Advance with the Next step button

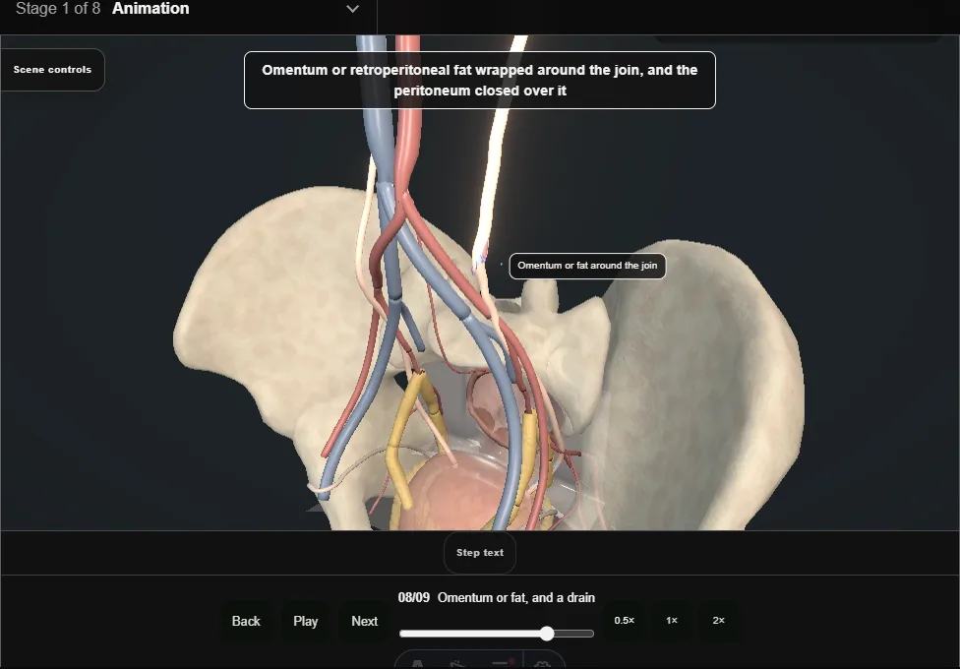364,621
